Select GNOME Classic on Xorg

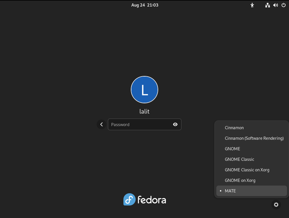(x=247, y=170)
